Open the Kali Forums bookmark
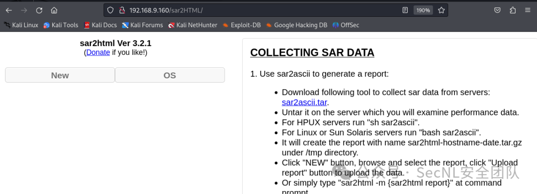Viewport: 537px width, 194px height. click(143, 25)
